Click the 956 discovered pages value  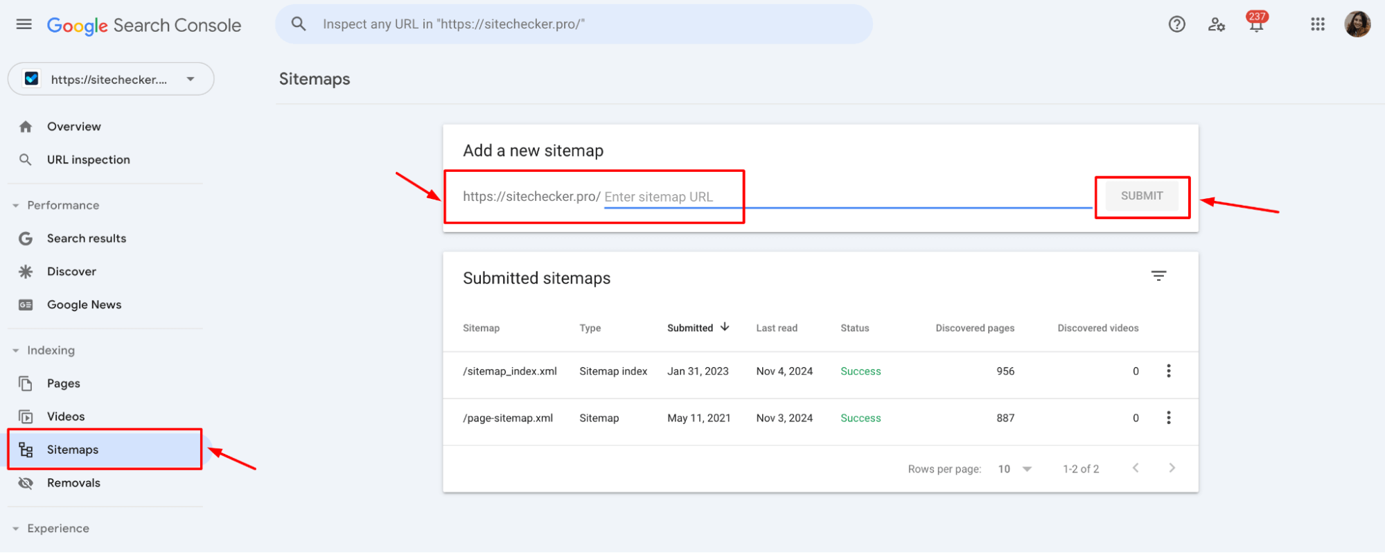(1005, 371)
